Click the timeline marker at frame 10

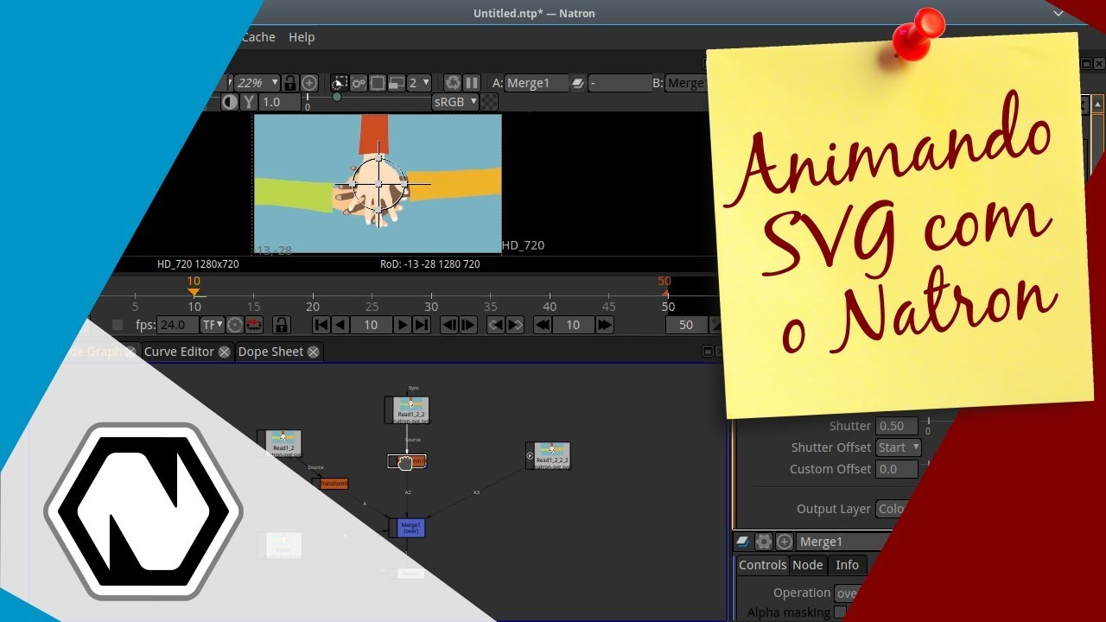194,291
